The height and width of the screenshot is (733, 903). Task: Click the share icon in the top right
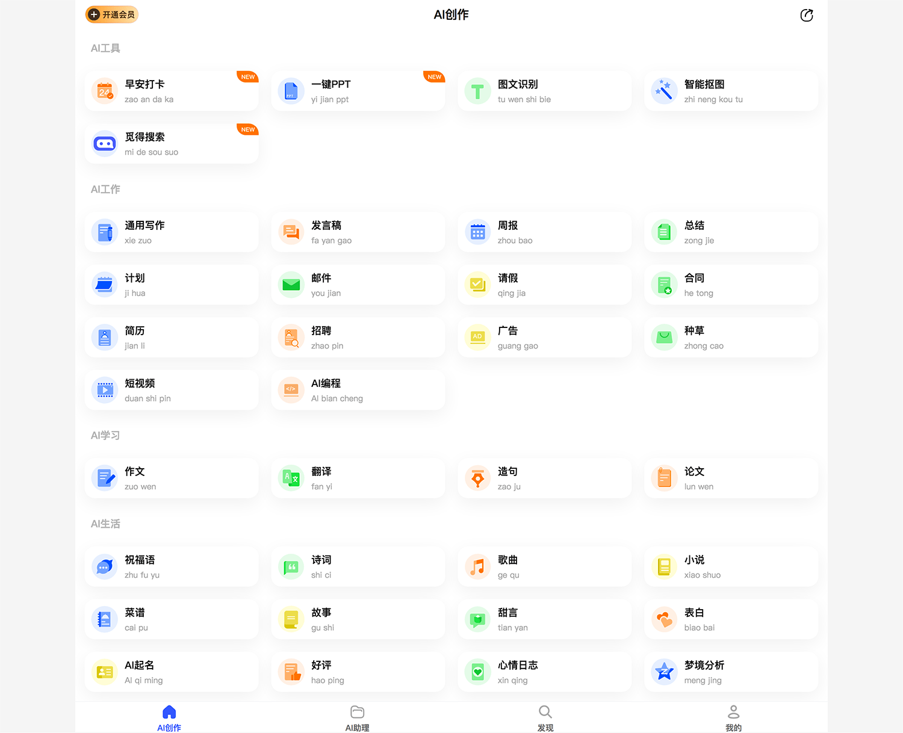tap(806, 15)
